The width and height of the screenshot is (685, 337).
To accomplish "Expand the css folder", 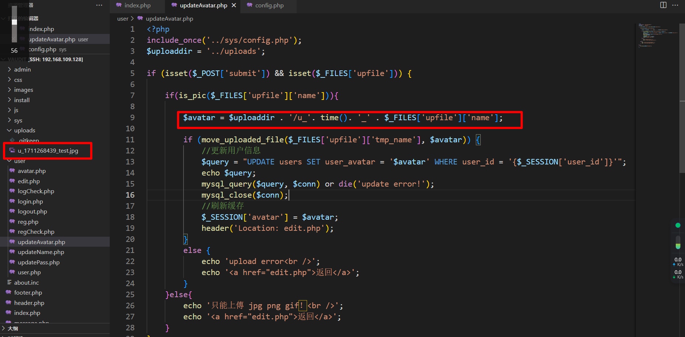I will point(55,80).
